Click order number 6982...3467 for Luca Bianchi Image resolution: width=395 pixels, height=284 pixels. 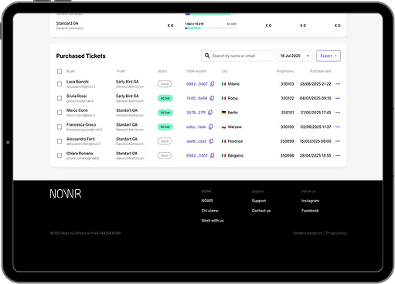point(197,84)
